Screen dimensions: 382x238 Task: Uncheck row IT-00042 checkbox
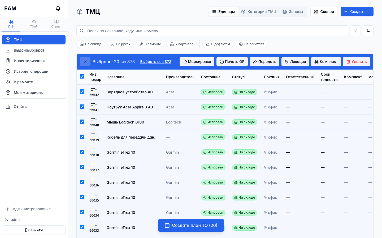click(82, 91)
